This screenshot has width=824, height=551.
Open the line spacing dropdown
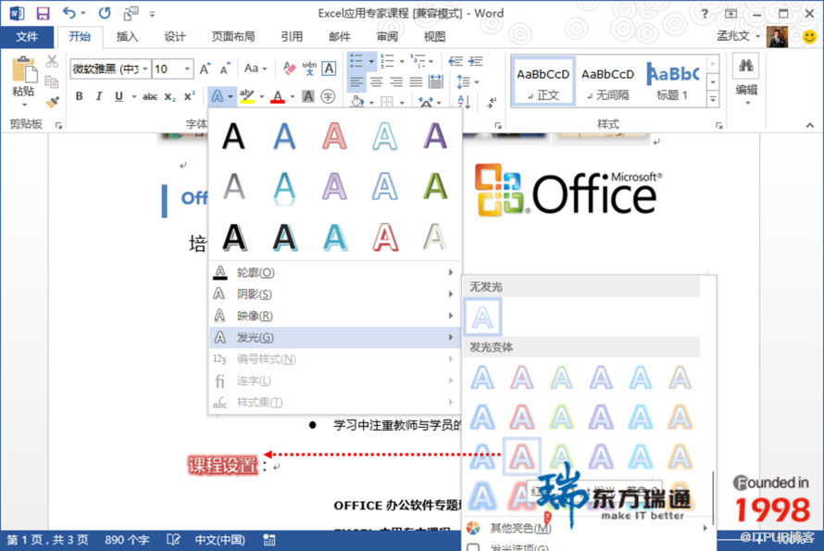[x=468, y=82]
